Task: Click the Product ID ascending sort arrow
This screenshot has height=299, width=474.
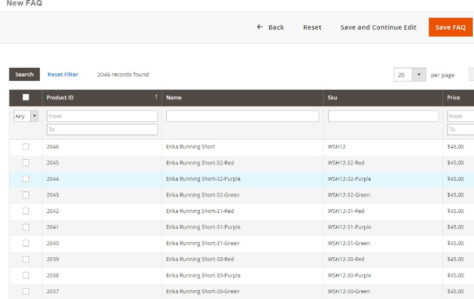Action: pos(156,97)
